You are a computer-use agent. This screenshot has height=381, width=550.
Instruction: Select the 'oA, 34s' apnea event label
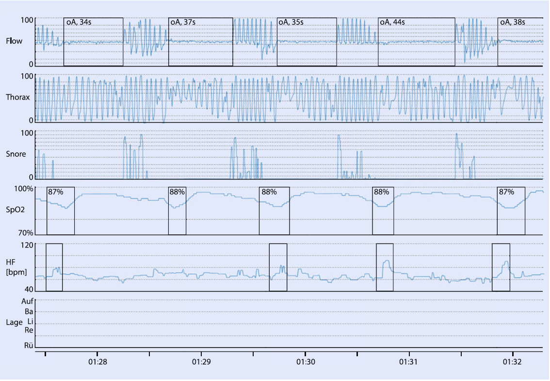[x=79, y=22]
